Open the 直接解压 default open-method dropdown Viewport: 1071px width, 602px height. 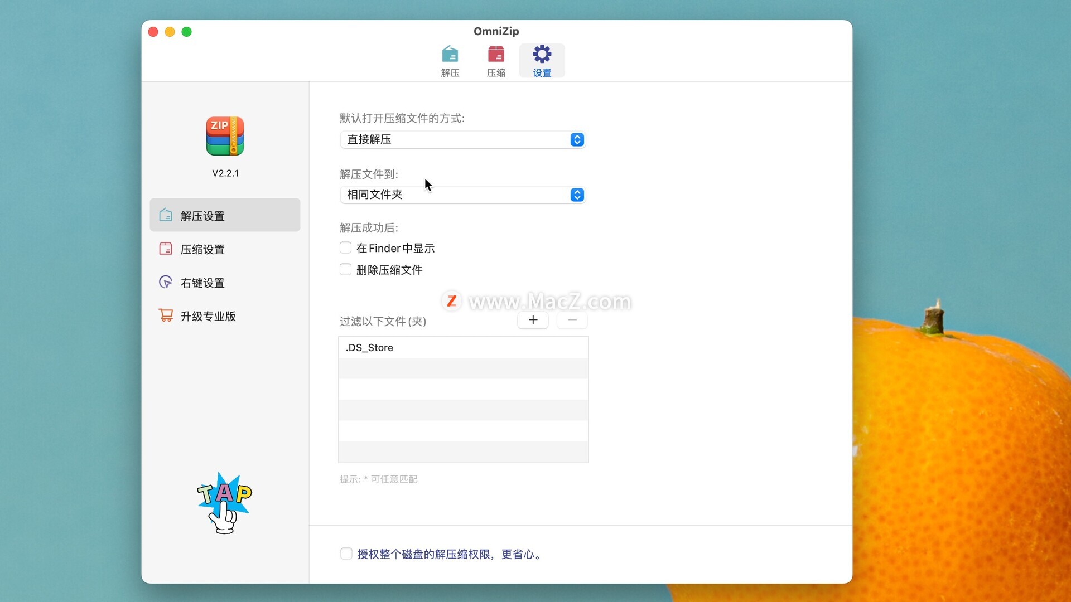click(x=462, y=139)
